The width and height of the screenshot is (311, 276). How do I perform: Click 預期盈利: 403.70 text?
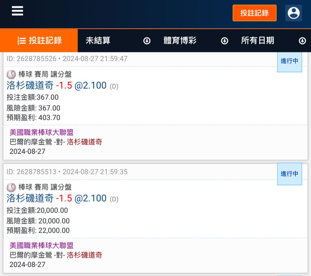pyautogui.click(x=33, y=118)
